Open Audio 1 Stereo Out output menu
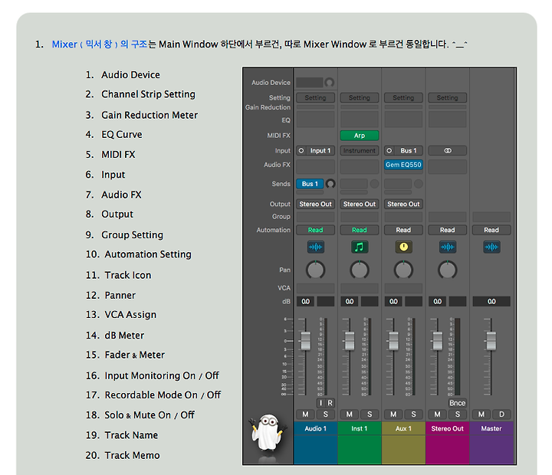The image size is (552, 475). (315, 204)
